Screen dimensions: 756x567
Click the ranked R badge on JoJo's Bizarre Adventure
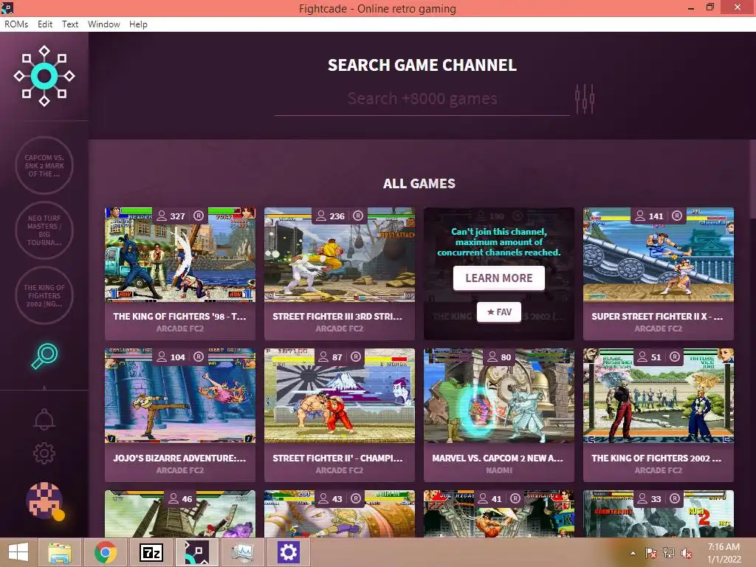click(x=198, y=357)
